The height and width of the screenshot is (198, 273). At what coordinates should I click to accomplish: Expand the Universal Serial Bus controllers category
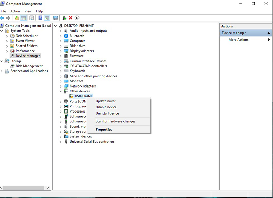[61, 142]
